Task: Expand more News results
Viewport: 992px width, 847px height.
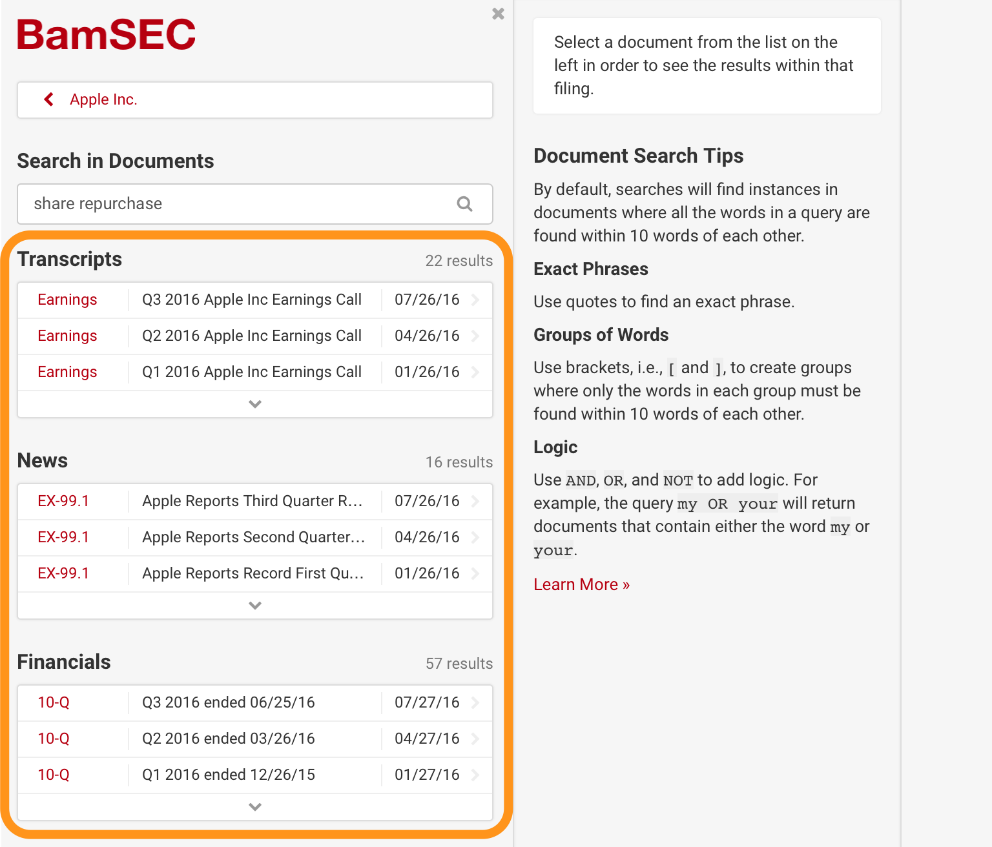Action: pos(255,606)
